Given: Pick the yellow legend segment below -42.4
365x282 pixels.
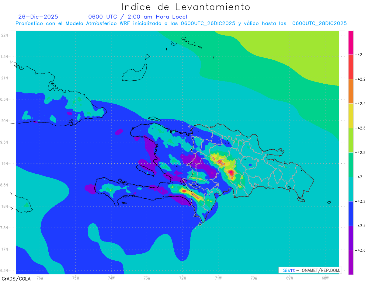Looking at the screenshot, I should click(x=351, y=116).
